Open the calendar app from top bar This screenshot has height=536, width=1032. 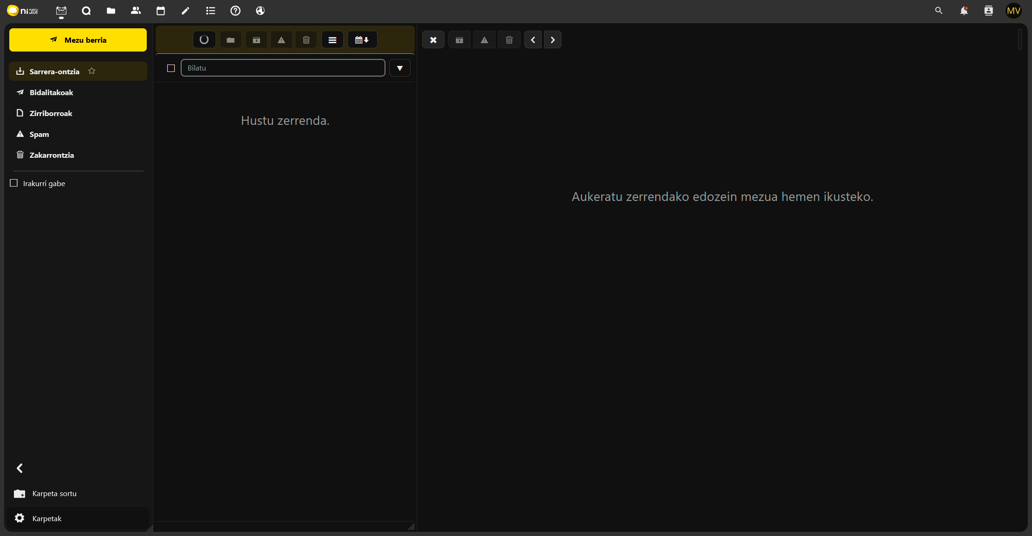[161, 11]
